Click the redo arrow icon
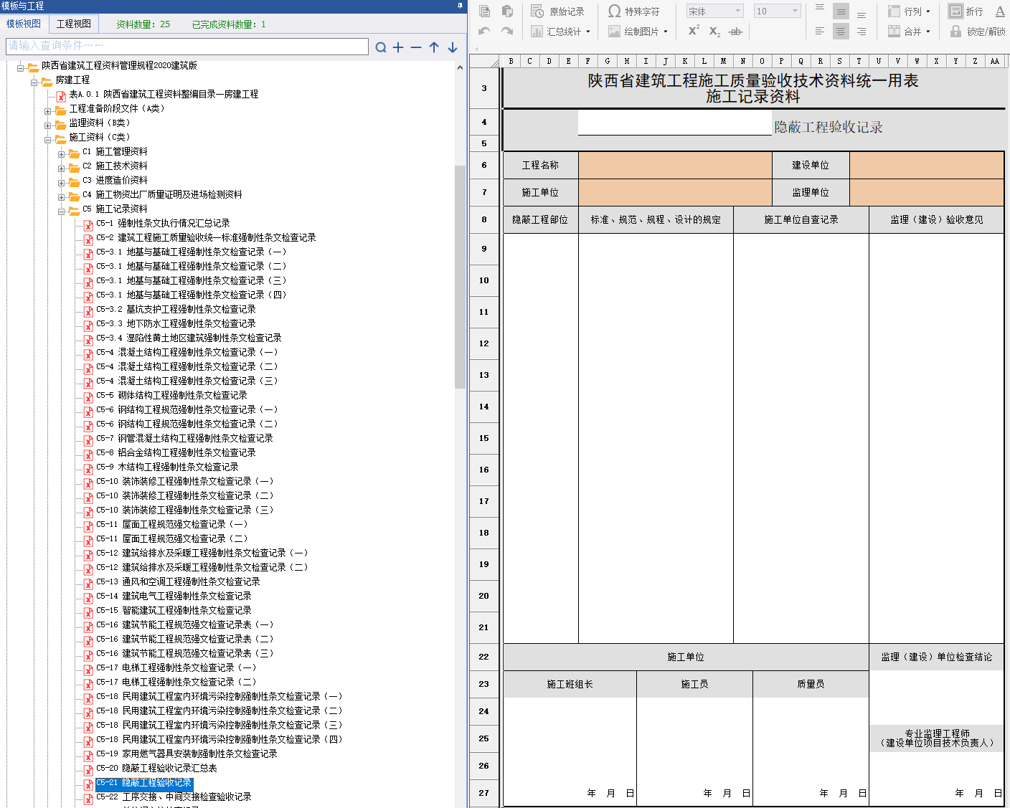The image size is (1010, 808). pos(507,32)
